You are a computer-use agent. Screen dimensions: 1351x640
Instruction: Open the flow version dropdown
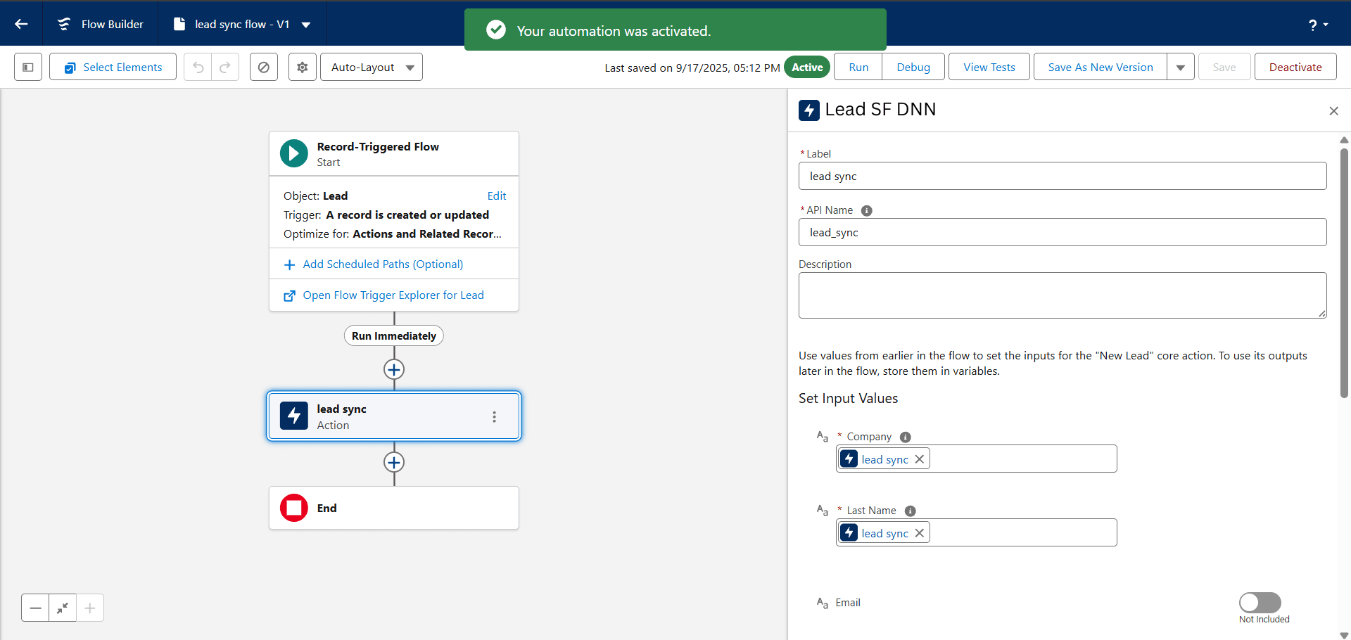point(306,25)
